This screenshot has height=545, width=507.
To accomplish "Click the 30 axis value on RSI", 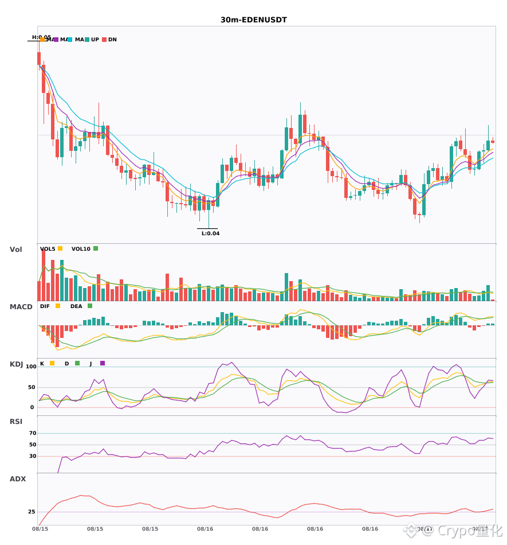I will [33, 456].
